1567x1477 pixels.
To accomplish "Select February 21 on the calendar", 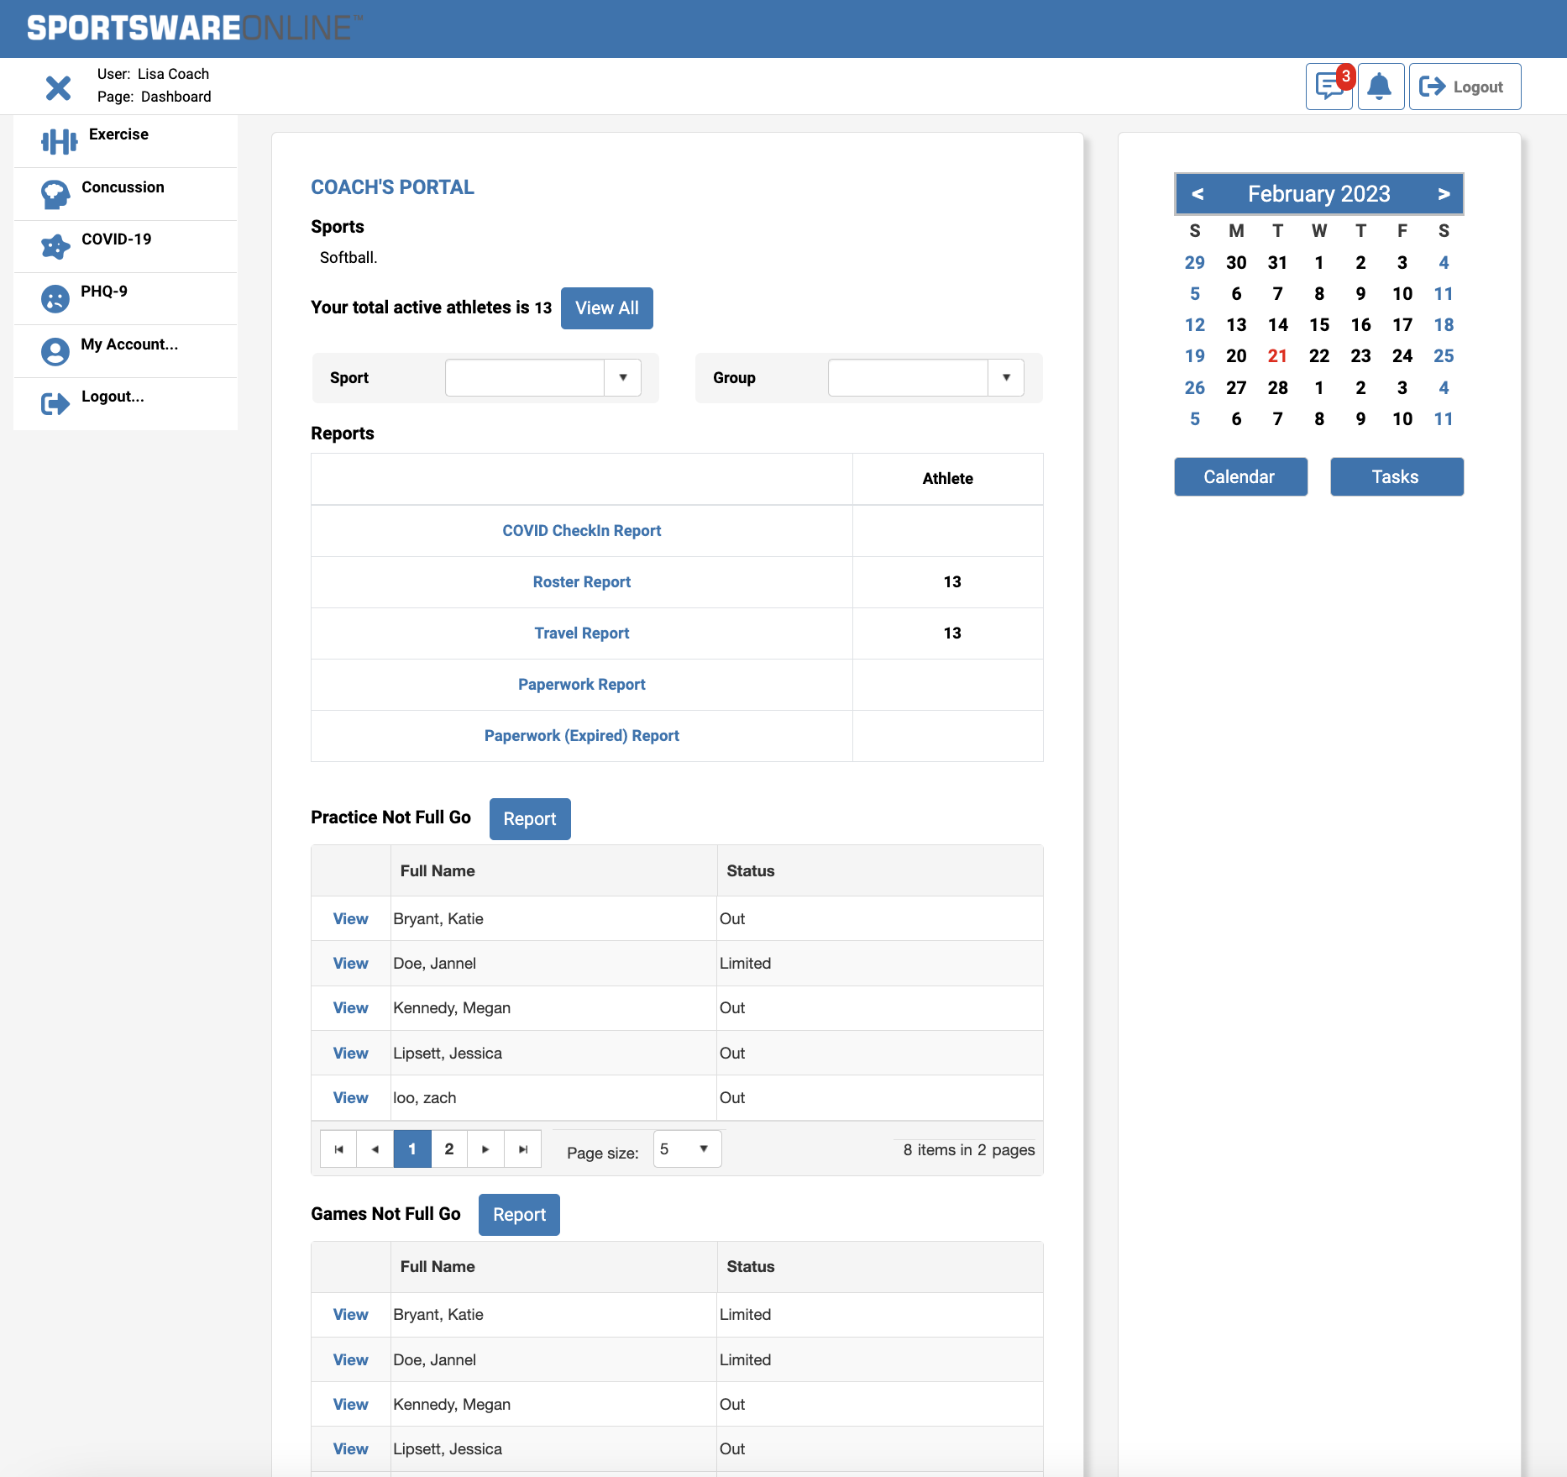I will pyautogui.click(x=1276, y=356).
